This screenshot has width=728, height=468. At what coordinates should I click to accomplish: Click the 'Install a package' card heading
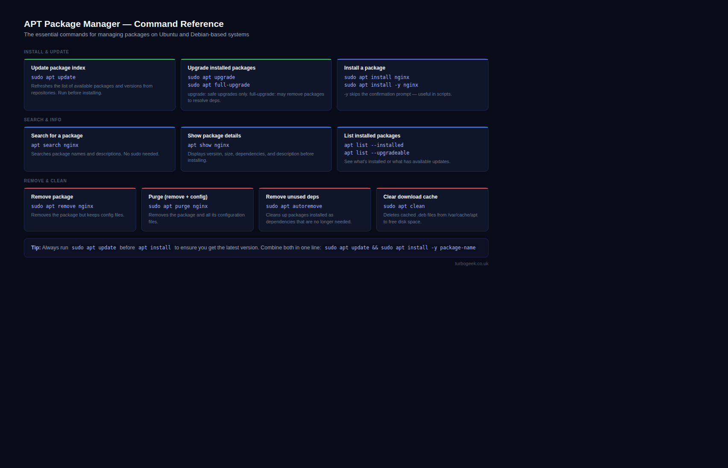tap(365, 68)
